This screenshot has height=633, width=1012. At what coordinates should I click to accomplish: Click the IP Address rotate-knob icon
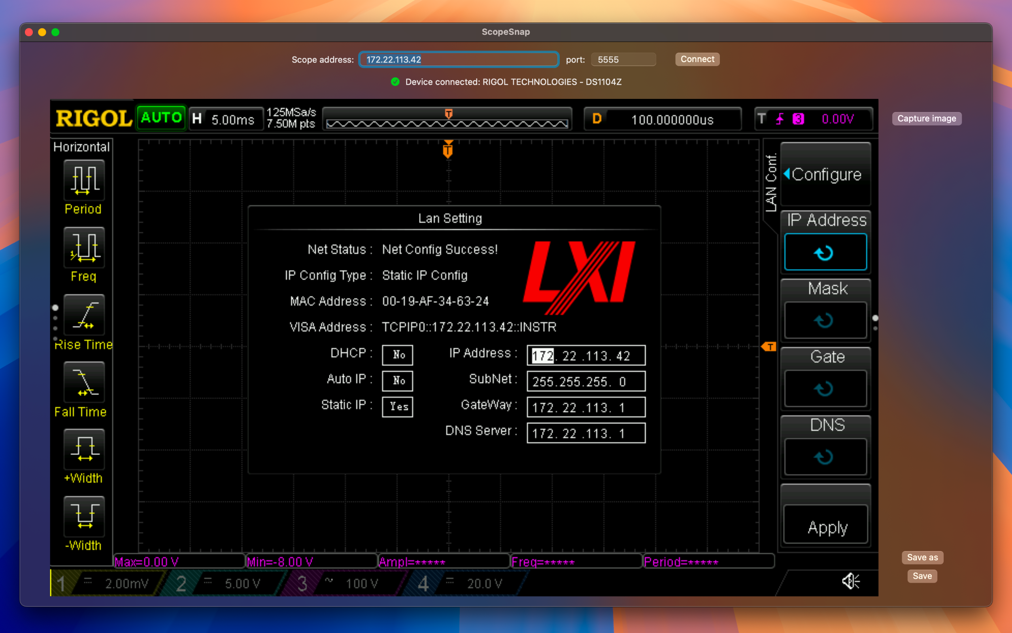(825, 252)
